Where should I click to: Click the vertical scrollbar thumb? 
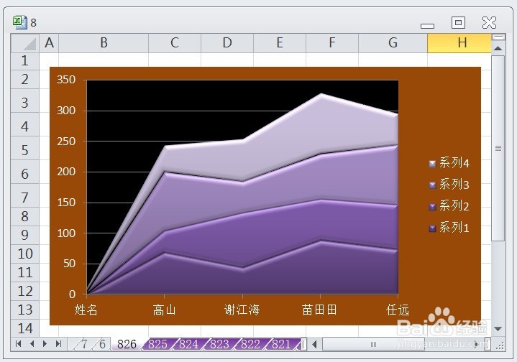pyautogui.click(x=498, y=148)
